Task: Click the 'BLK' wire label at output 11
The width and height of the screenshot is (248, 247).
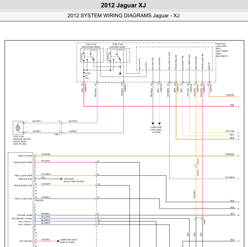Action: (232, 240)
